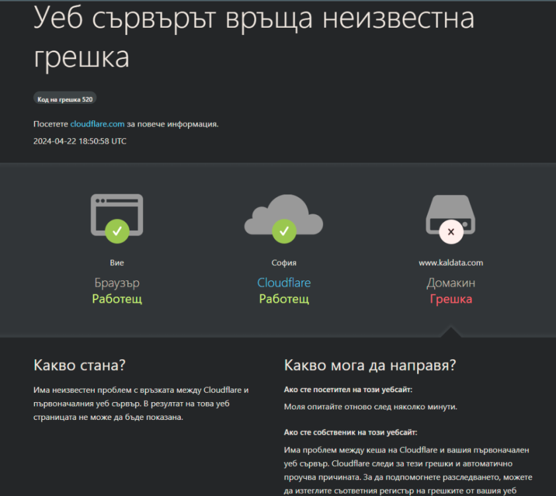
Task: Click the Какво мога да направя? heading
Action: click(370, 365)
